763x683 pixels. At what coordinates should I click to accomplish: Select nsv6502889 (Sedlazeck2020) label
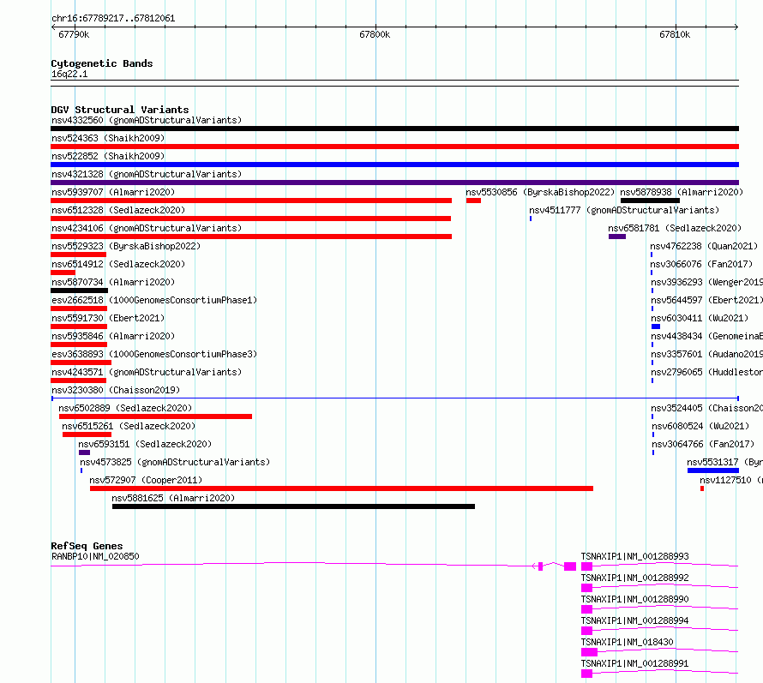pyautogui.click(x=125, y=408)
